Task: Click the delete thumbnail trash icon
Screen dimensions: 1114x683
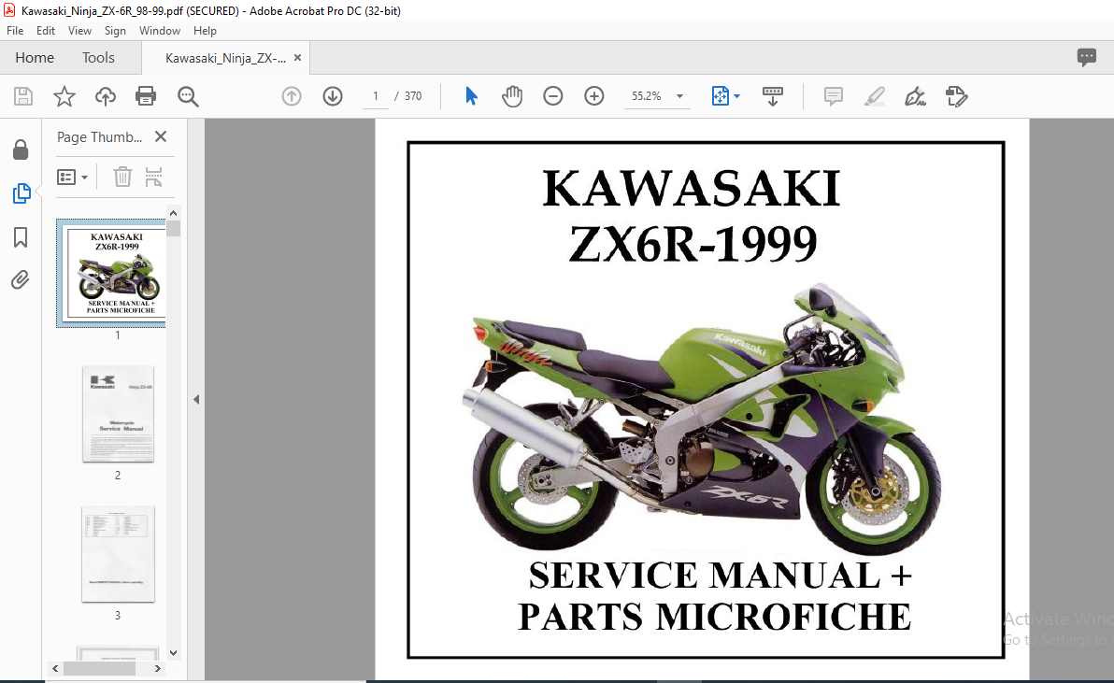Action: (123, 176)
